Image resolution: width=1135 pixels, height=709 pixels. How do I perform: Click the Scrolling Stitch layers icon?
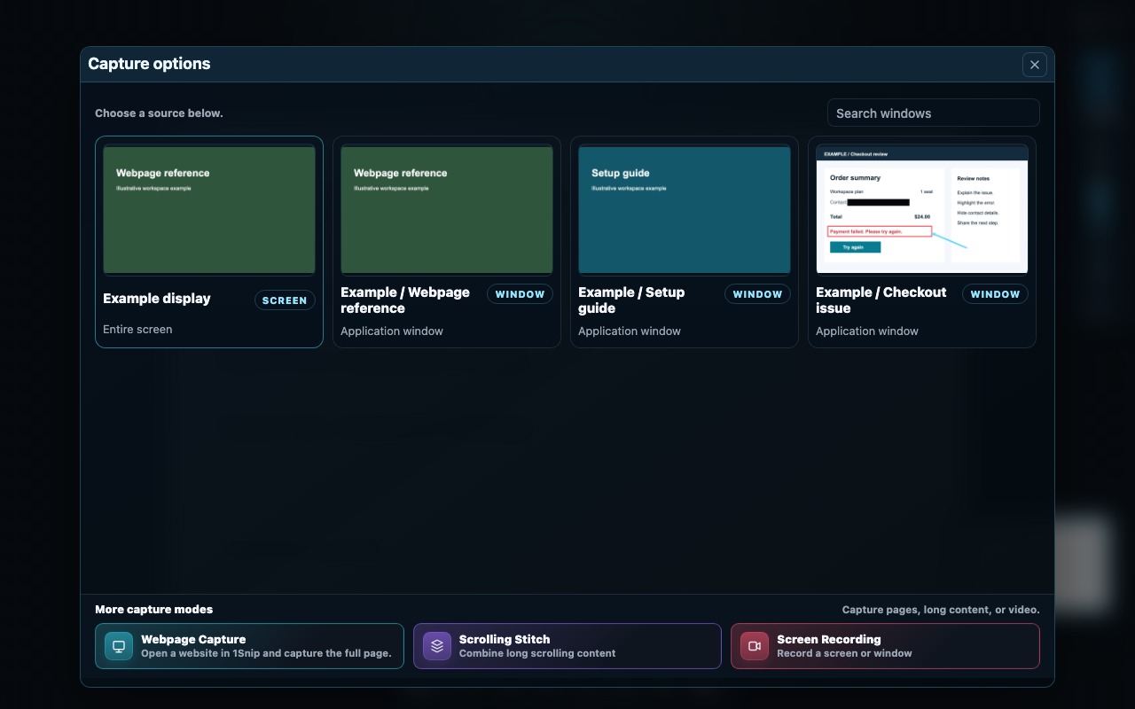(437, 646)
